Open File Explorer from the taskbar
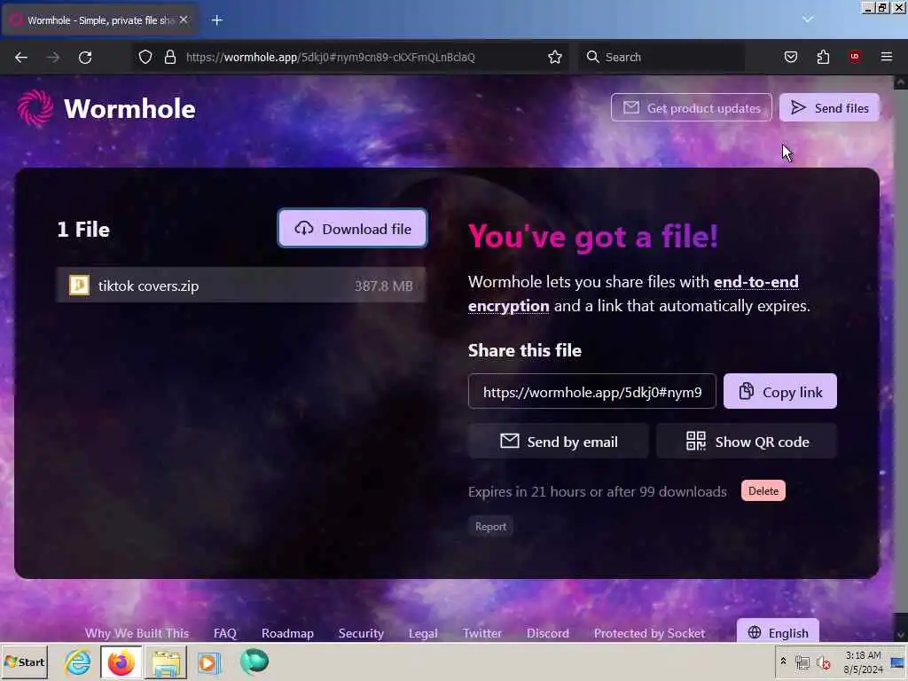 (x=166, y=662)
